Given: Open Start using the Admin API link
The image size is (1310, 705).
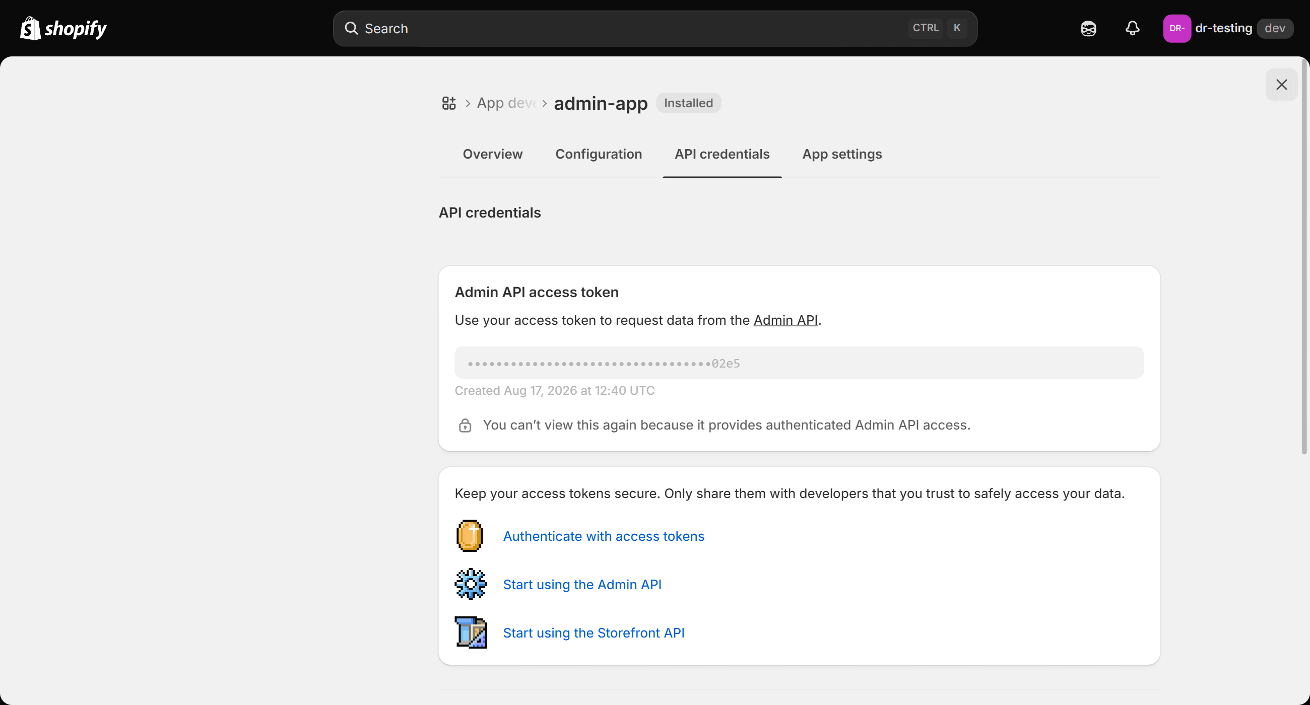Looking at the screenshot, I should [x=582, y=585].
